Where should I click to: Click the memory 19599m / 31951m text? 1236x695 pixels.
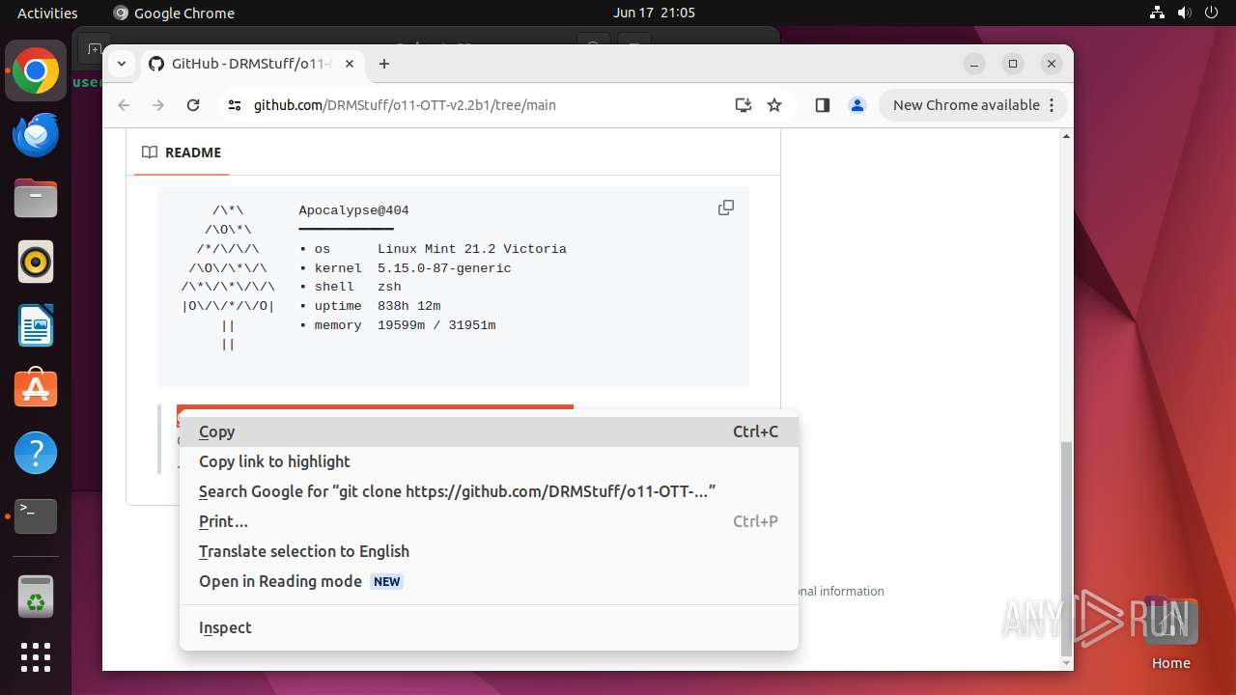405,325
